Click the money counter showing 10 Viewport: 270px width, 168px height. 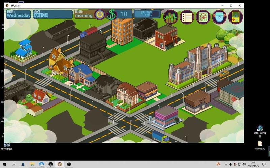tap(124, 14)
